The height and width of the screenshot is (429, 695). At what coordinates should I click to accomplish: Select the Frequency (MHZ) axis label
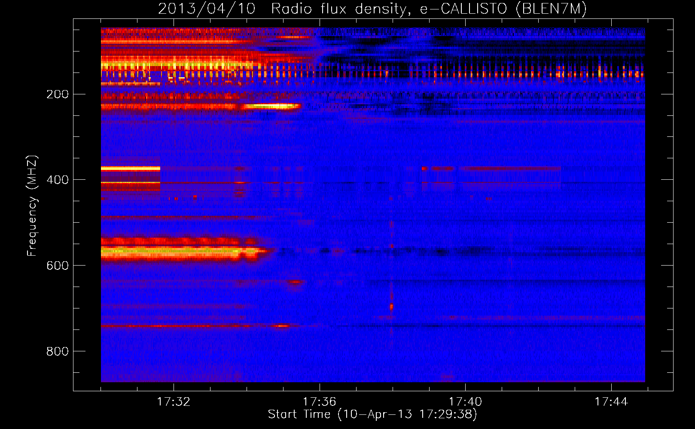pos(32,205)
